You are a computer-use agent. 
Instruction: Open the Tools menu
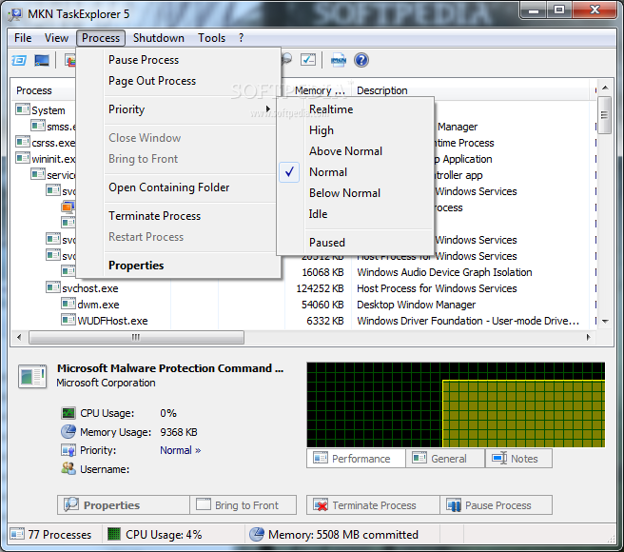click(x=212, y=38)
